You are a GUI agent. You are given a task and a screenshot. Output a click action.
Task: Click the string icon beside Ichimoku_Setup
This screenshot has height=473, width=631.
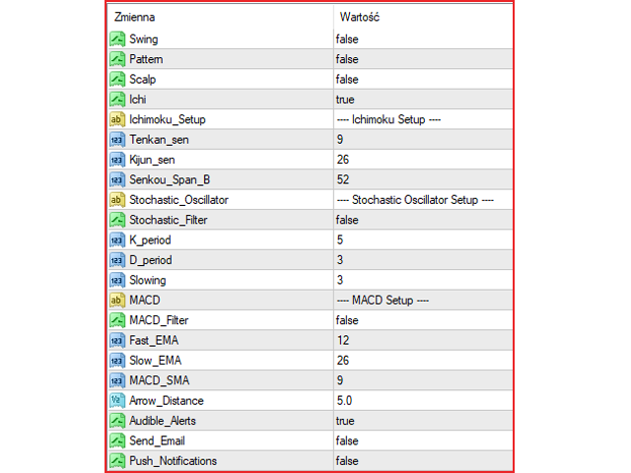(x=117, y=119)
